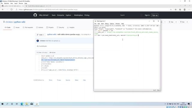Open IDLE Shell File menu
The width and height of the screenshot is (192, 108).
pyautogui.click(x=95, y=24)
